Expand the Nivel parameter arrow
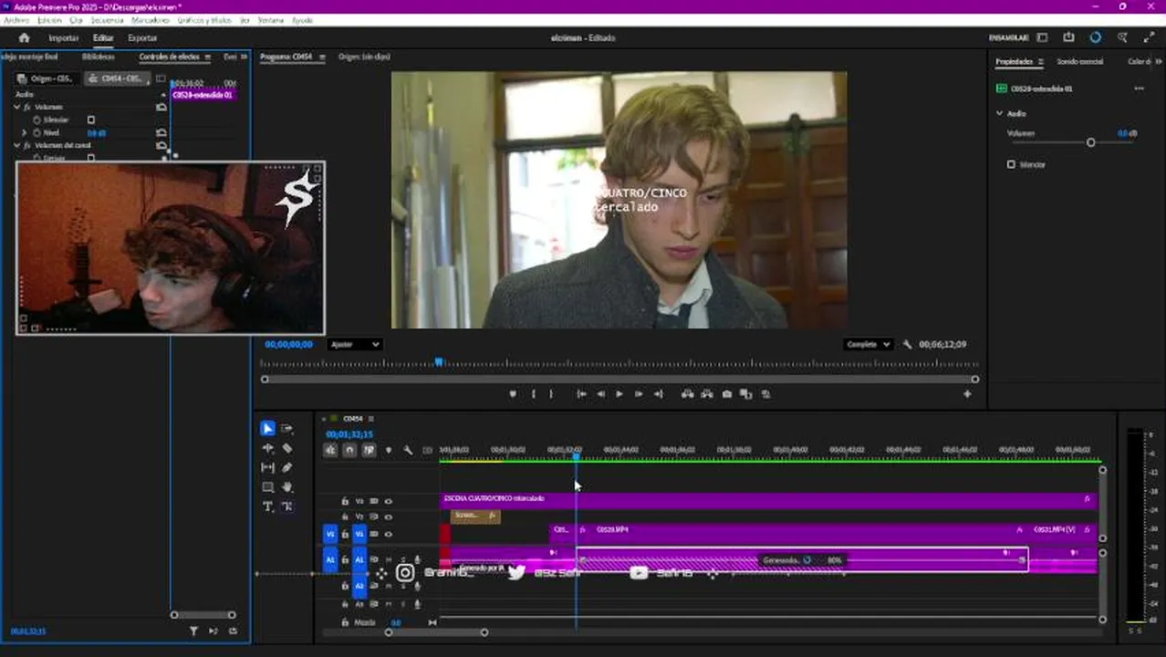 [25, 132]
